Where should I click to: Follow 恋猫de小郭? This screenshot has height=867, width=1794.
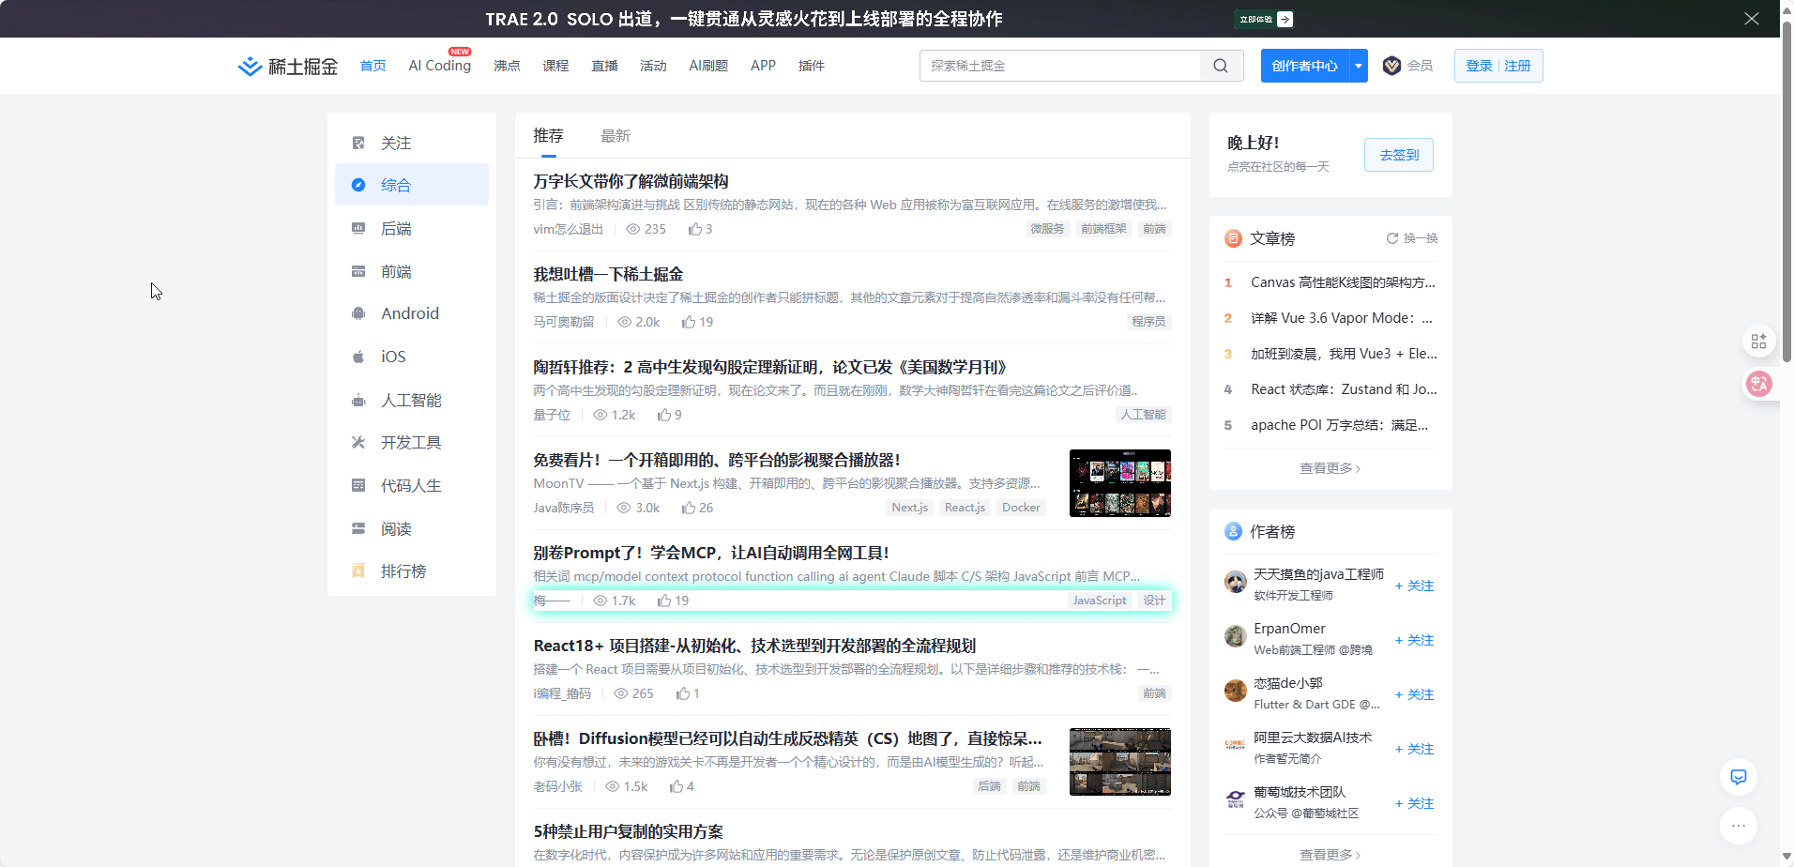tap(1414, 694)
